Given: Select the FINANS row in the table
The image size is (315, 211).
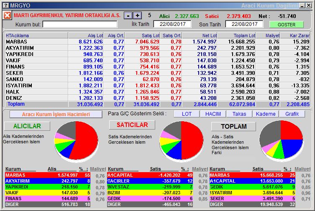Looking at the screenshot, I should [x=157, y=66].
